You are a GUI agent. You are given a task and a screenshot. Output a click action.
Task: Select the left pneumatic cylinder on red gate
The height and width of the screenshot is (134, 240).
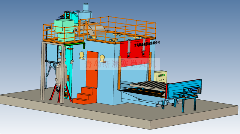[x=129, y=47]
